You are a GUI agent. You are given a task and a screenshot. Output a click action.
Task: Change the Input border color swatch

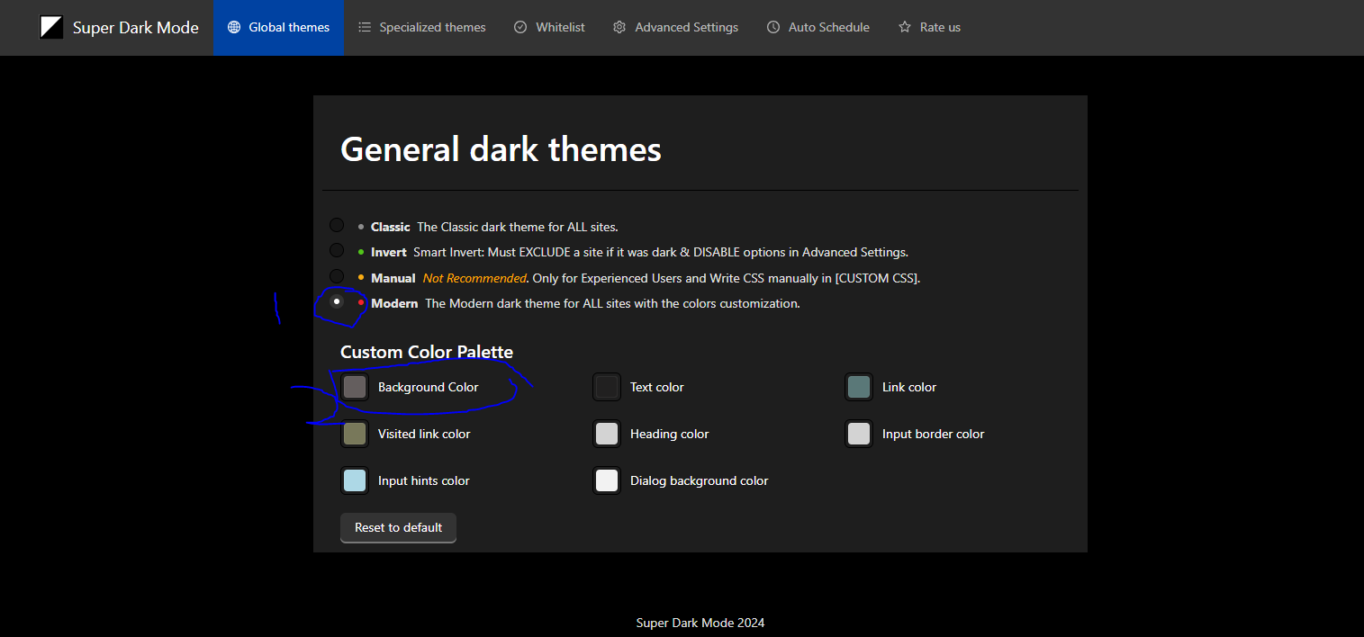[x=859, y=434]
